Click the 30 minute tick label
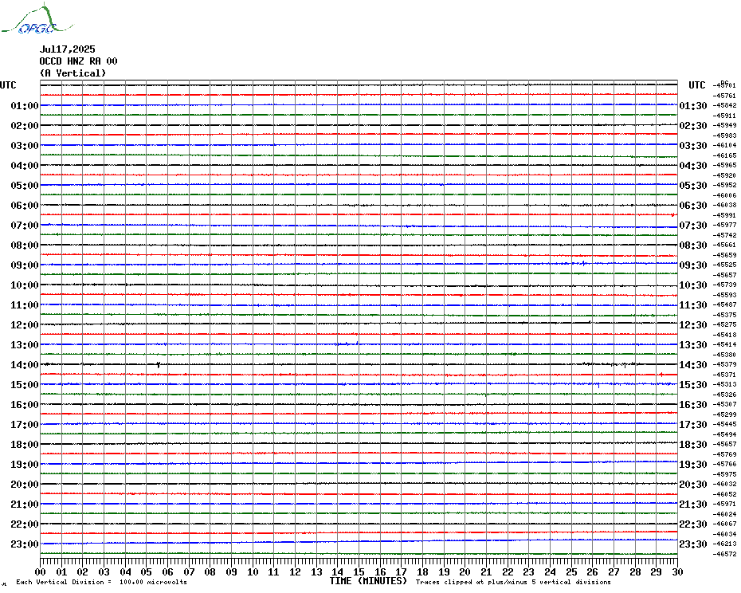 pyautogui.click(x=678, y=571)
